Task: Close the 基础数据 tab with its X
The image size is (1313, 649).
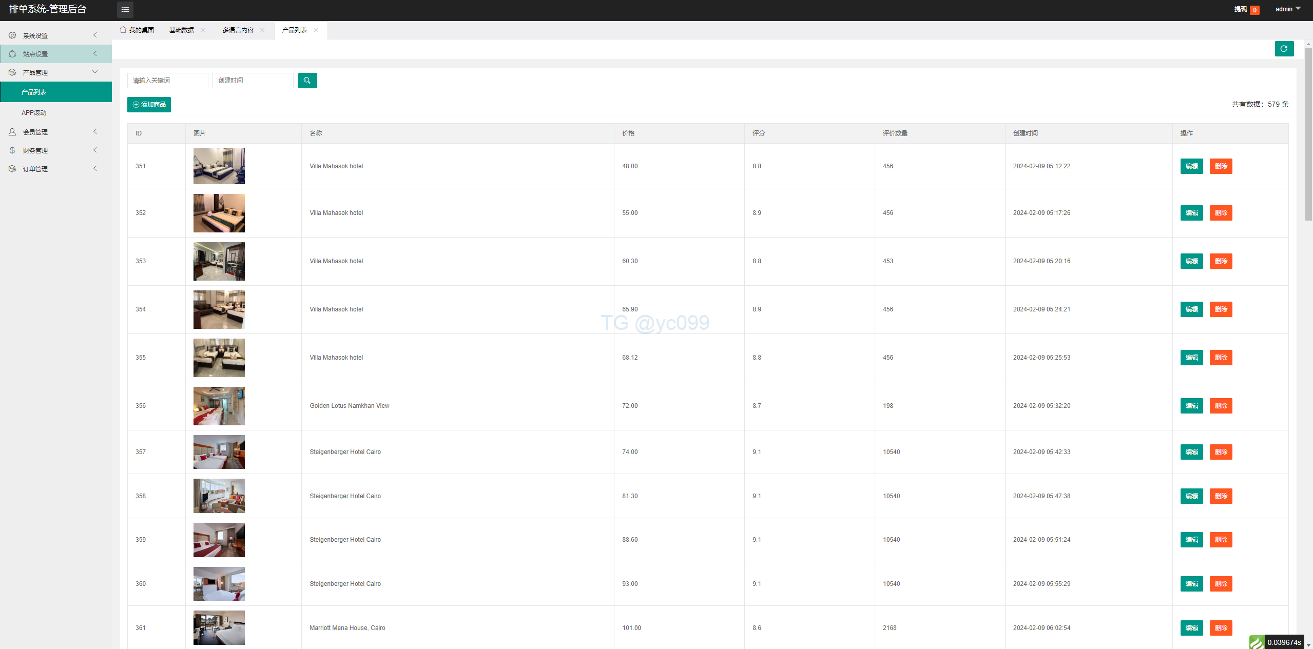Action: click(x=203, y=30)
